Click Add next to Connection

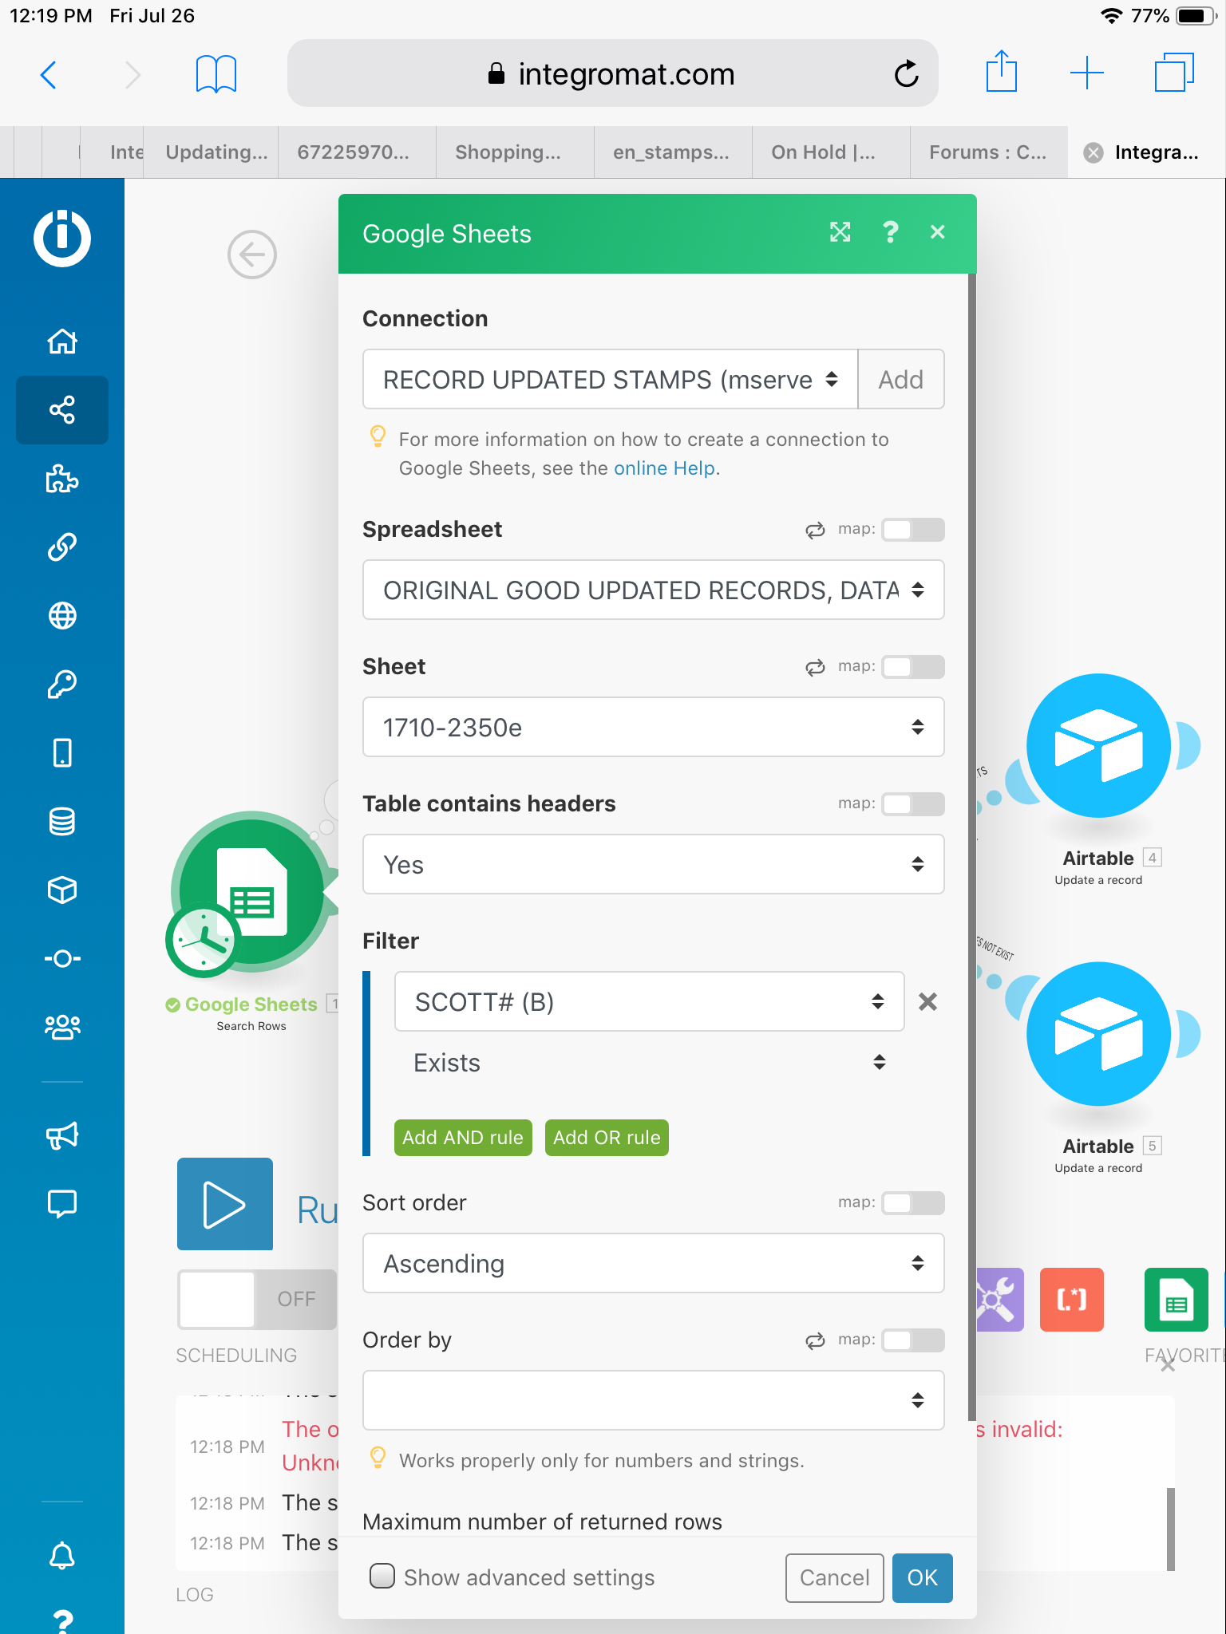click(x=901, y=379)
